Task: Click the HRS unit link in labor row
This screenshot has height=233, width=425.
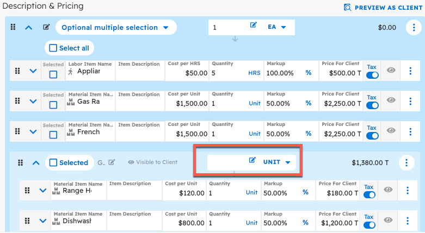Action: tap(254, 73)
